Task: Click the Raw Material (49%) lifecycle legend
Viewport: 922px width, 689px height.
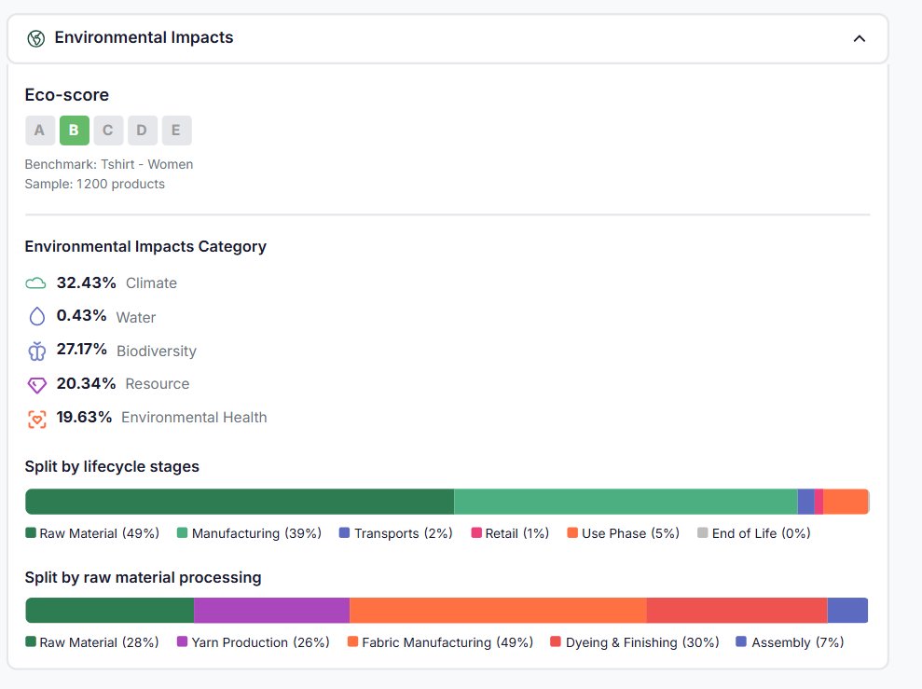Action: (92, 533)
